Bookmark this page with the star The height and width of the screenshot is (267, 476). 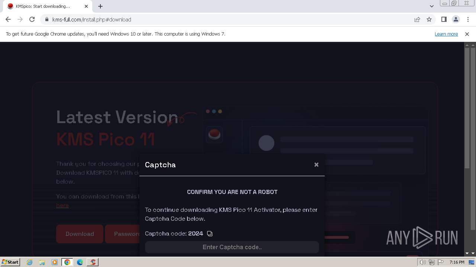(x=429, y=19)
